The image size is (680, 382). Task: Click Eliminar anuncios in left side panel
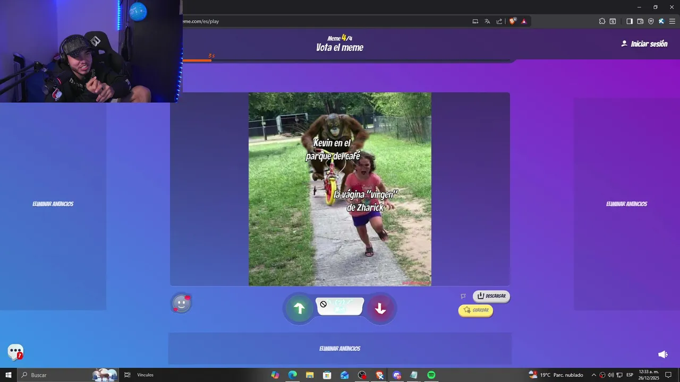click(53, 204)
